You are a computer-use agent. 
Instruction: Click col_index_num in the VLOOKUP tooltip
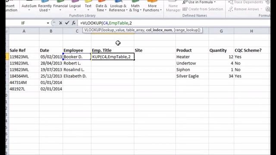[159, 30]
